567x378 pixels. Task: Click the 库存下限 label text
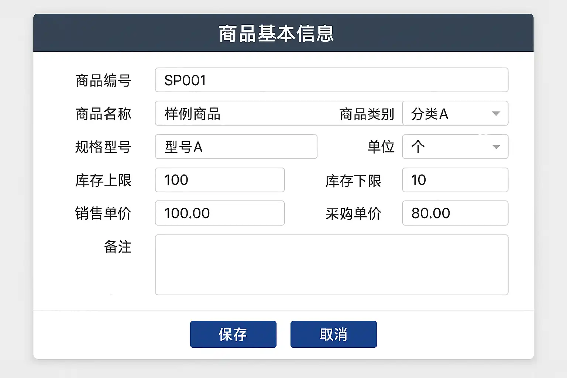click(x=353, y=181)
